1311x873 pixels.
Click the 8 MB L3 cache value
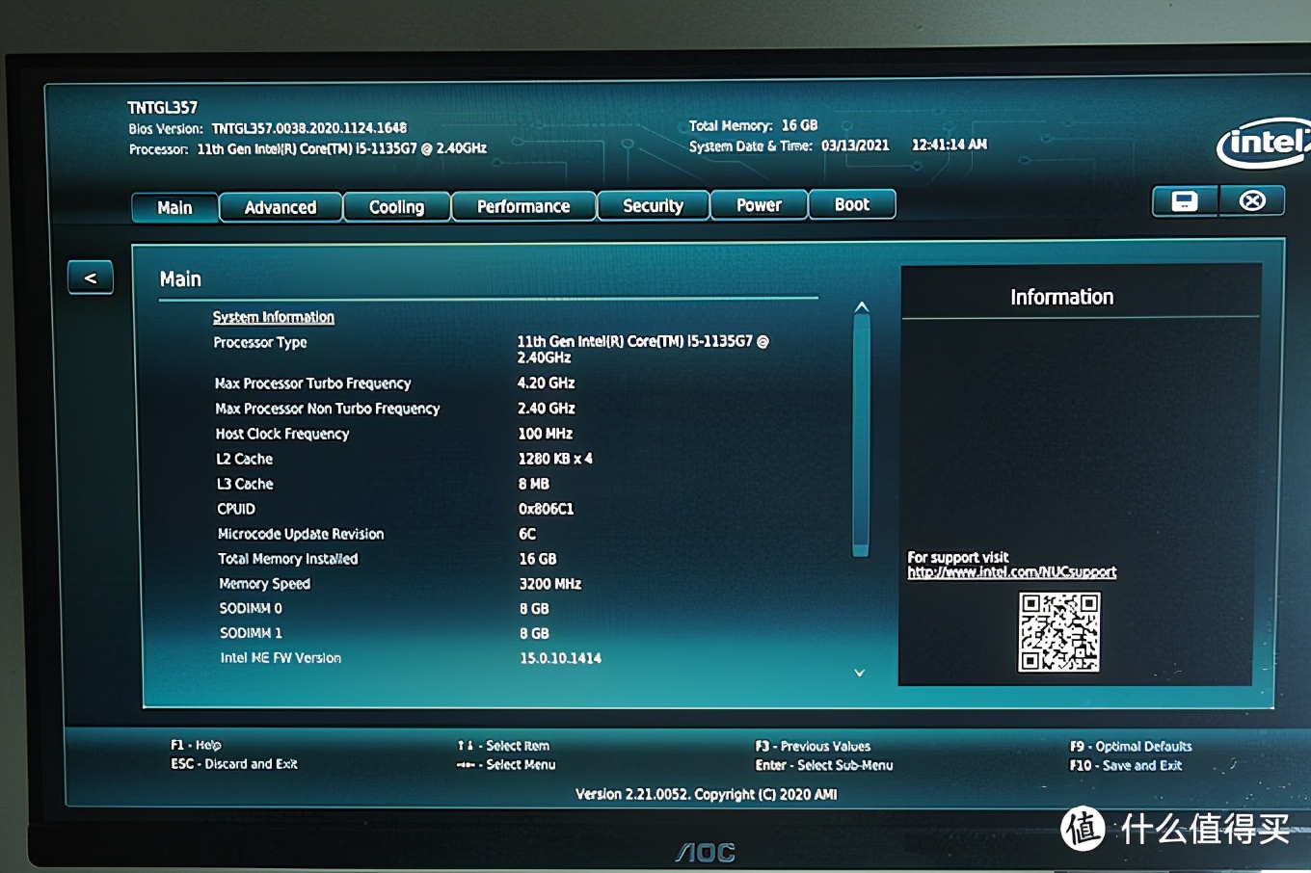pos(534,484)
